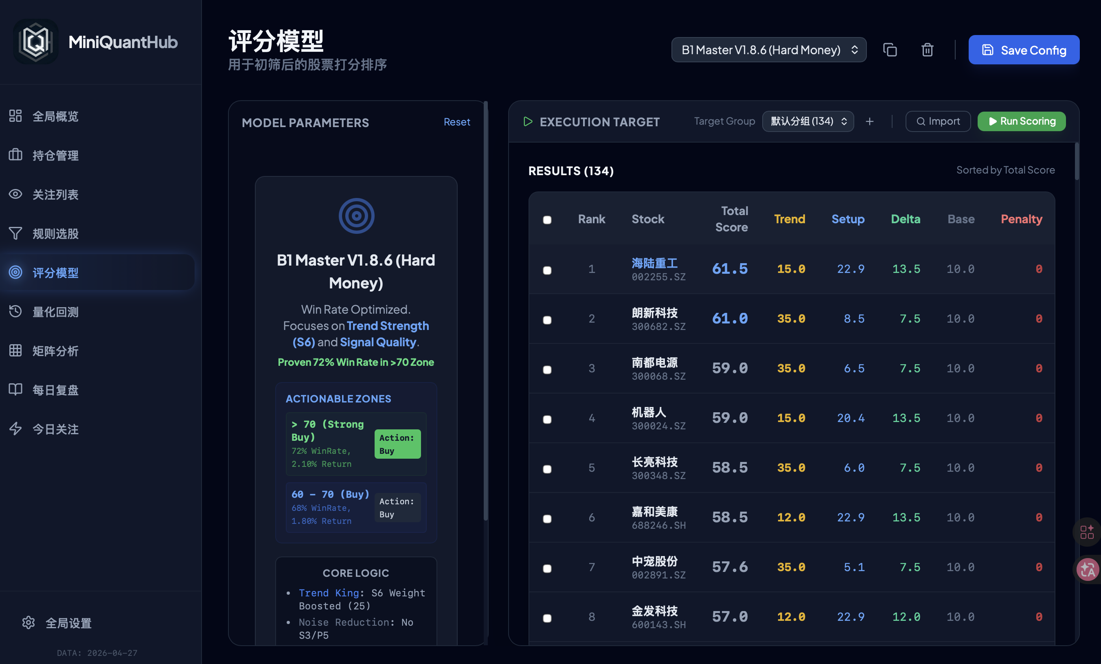Click the Delta column header
The width and height of the screenshot is (1101, 664).
pyautogui.click(x=905, y=219)
